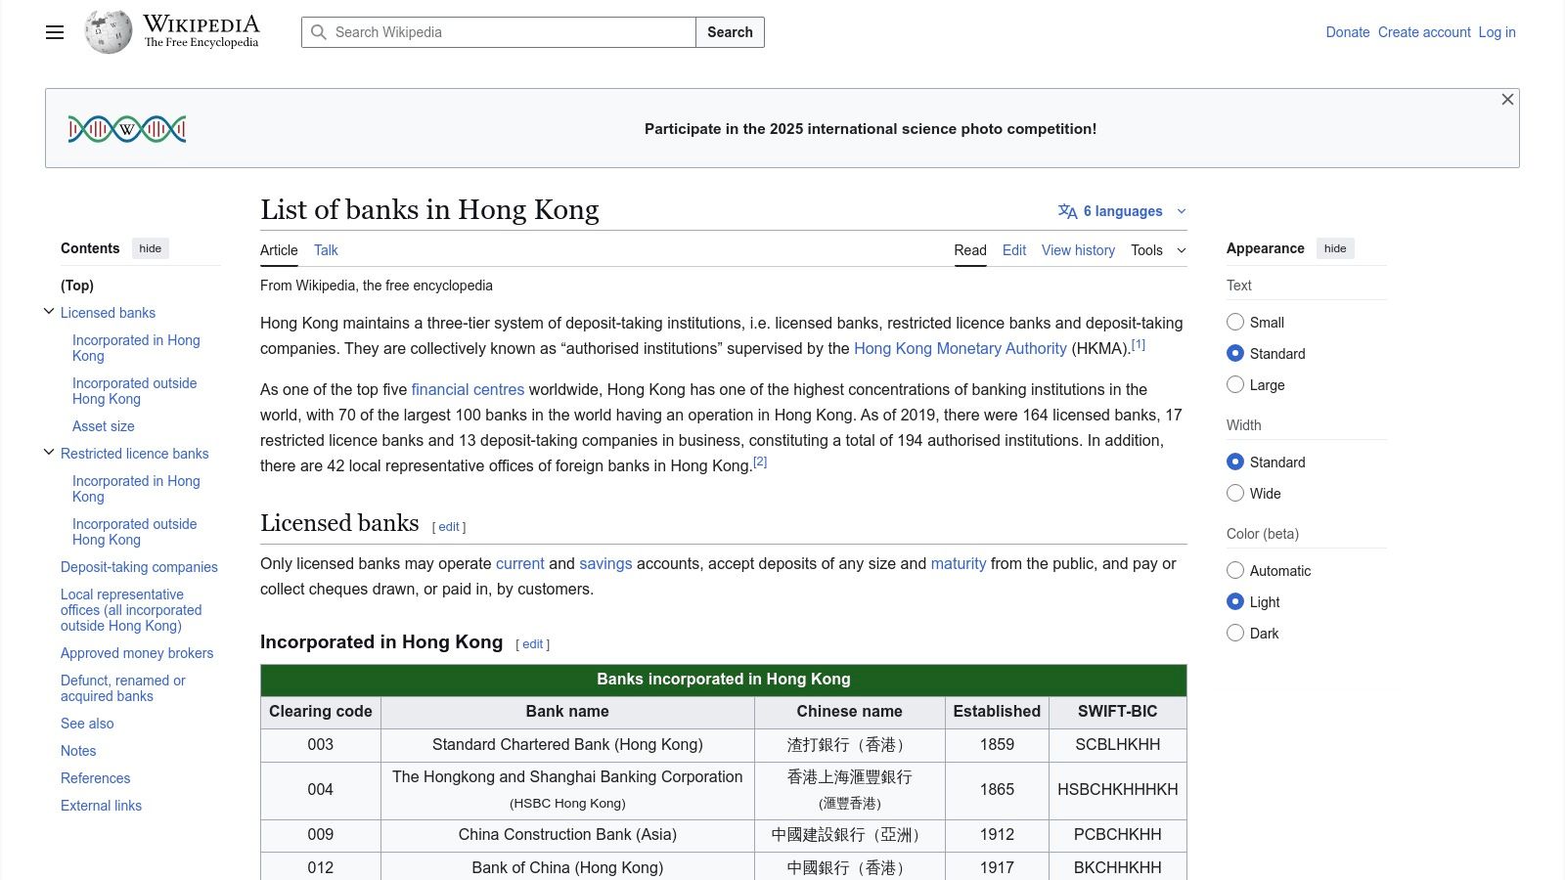
Task: Click the Wikipedia globe logo
Action: click(109, 32)
